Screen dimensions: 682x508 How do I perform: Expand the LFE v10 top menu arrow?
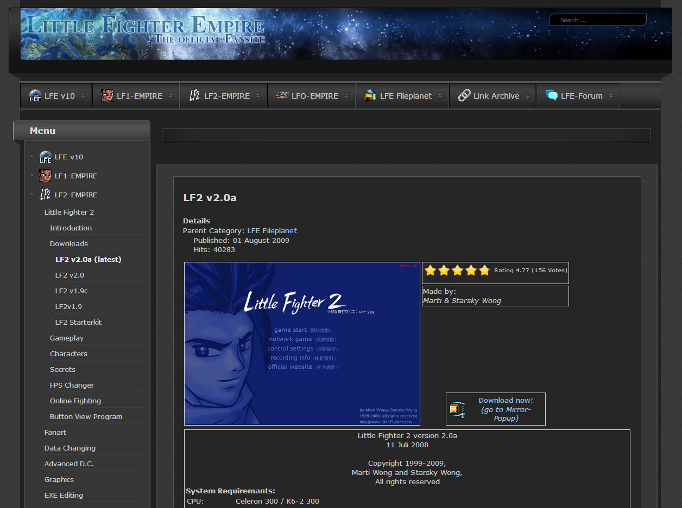83,96
